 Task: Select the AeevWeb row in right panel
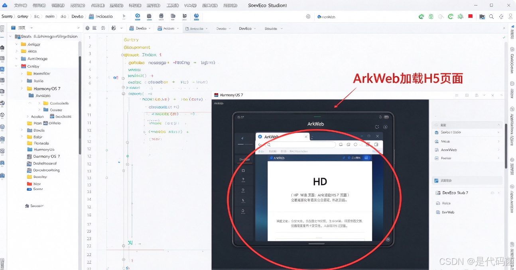click(x=466, y=150)
